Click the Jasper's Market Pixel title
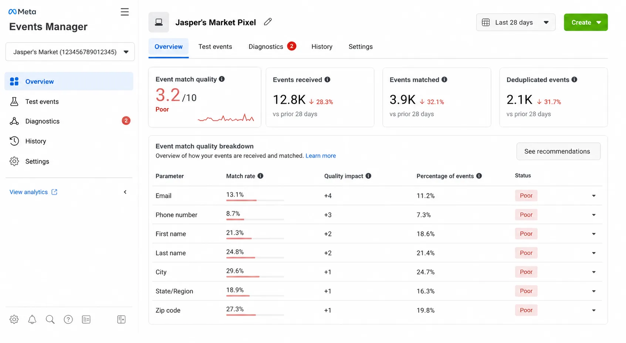Viewport: 626px width, 343px height. point(216,22)
